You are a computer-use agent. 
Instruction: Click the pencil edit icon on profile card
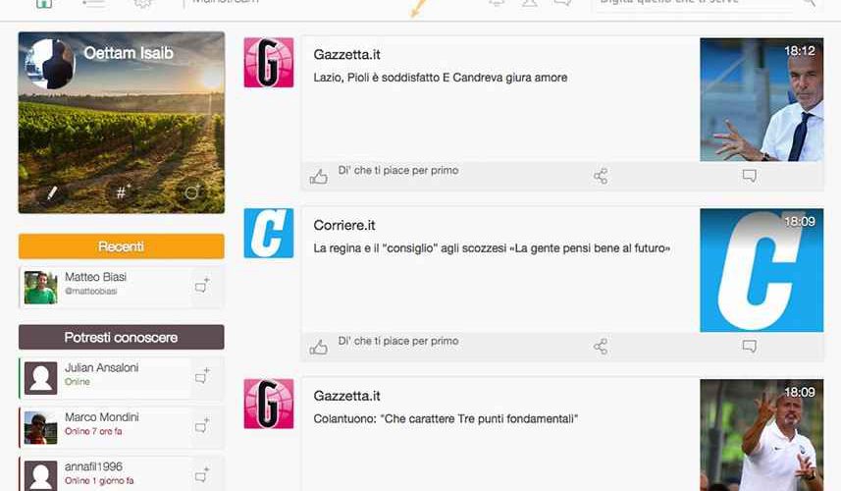(x=52, y=192)
